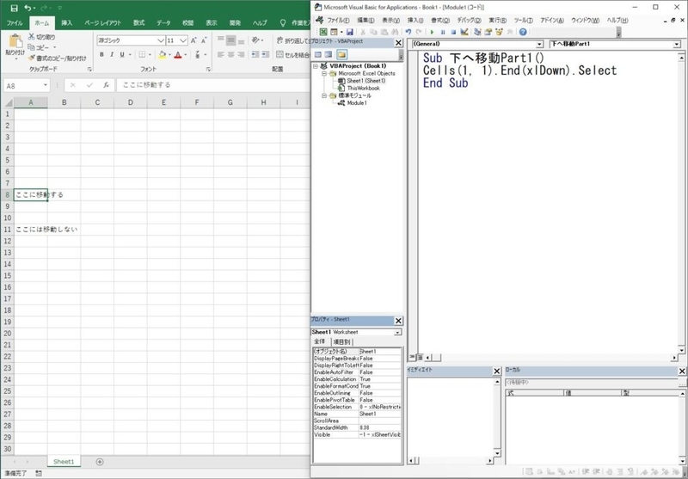Click the Paste clipboard icon in Excel
Image resolution: width=688 pixels, height=479 pixels.
(15, 41)
